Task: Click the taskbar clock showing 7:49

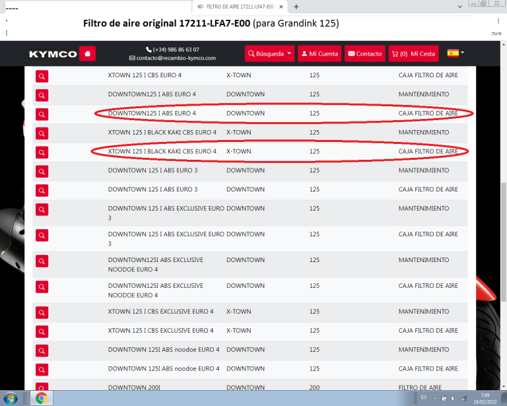Action: tap(485, 398)
